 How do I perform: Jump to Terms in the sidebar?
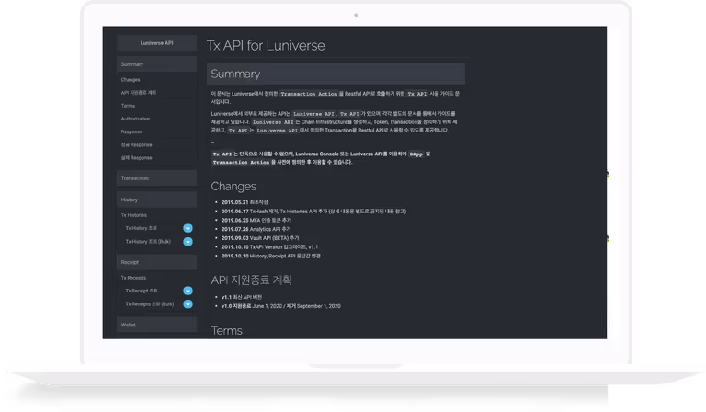pyautogui.click(x=128, y=106)
